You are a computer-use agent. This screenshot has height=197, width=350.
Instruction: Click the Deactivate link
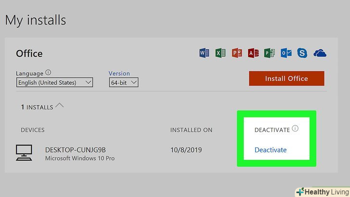271,150
